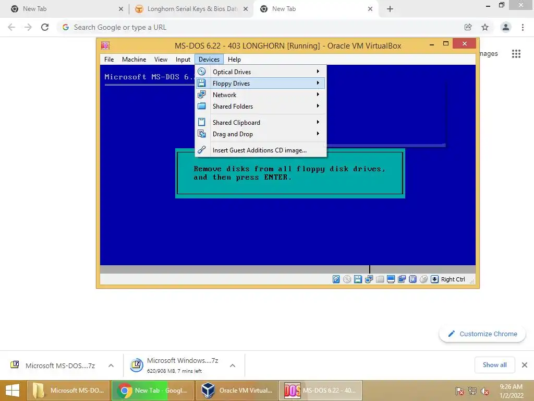Click the muted volume tray icon
Image resolution: width=534 pixels, height=401 pixels.
click(484, 391)
